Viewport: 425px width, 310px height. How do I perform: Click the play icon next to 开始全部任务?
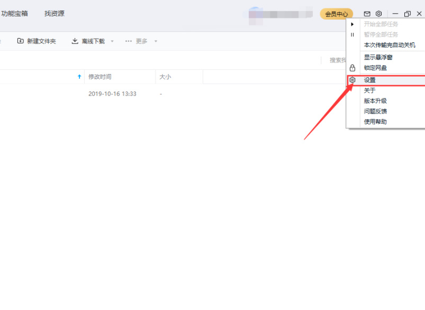[352, 24]
